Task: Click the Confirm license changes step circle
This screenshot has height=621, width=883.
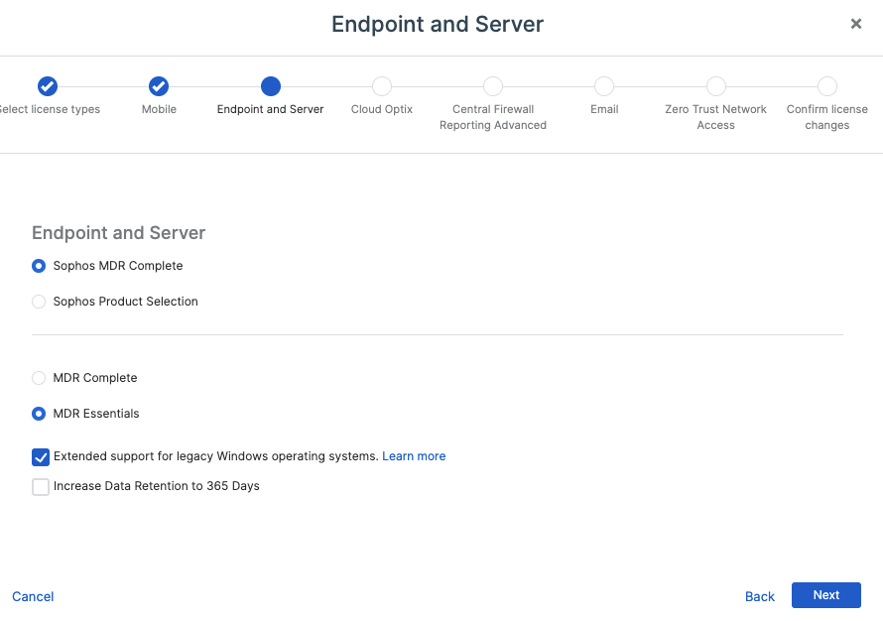Action: [x=826, y=86]
